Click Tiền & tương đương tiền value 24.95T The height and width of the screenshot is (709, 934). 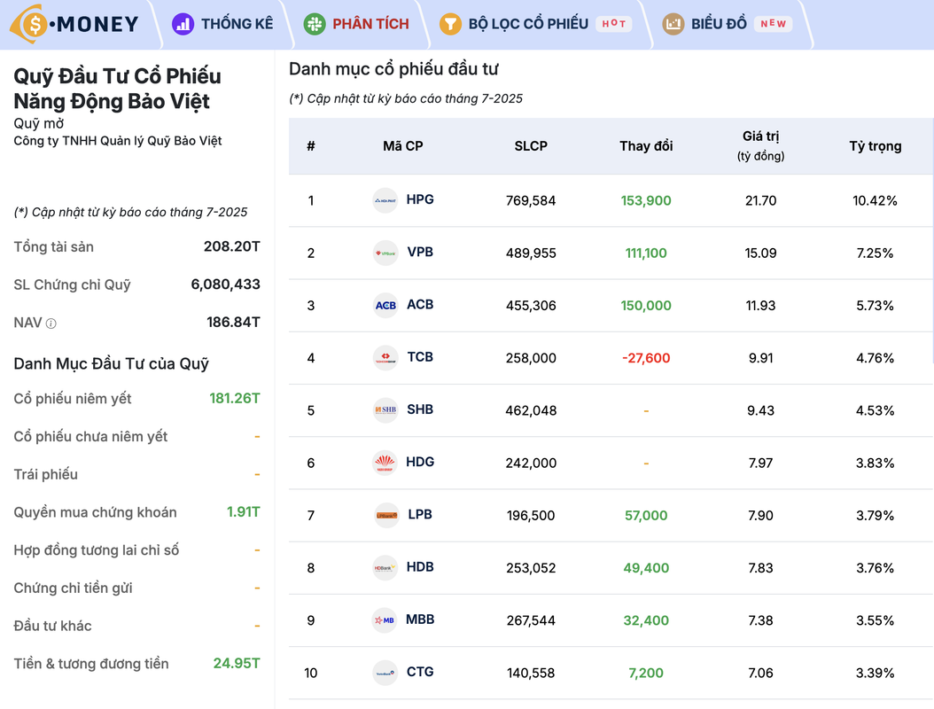pyautogui.click(x=237, y=663)
